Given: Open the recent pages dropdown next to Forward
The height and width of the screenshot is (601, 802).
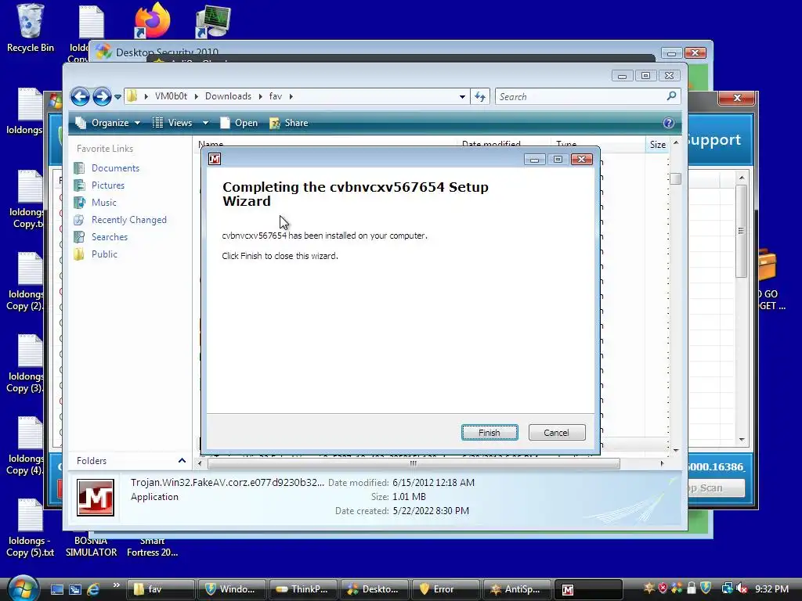Looking at the screenshot, I should click(117, 96).
